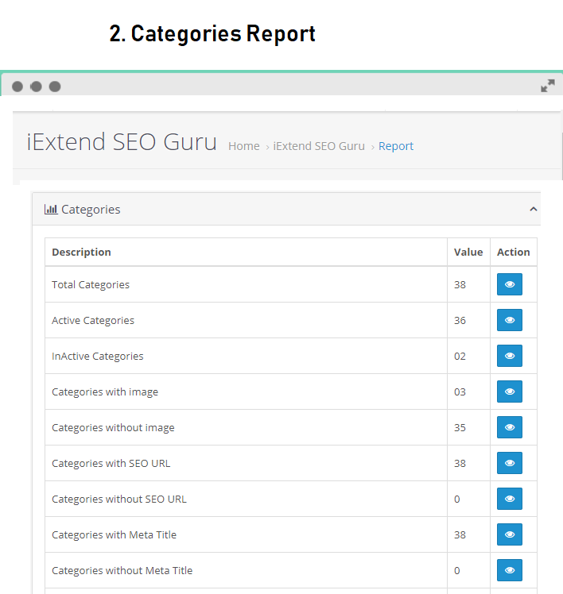
Task: Click the Description column header
Action: [81, 253]
